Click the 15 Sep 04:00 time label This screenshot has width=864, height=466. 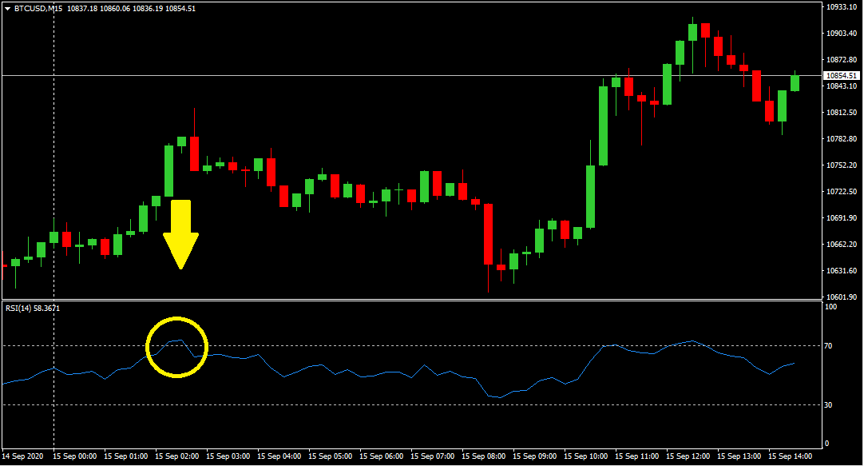click(279, 456)
